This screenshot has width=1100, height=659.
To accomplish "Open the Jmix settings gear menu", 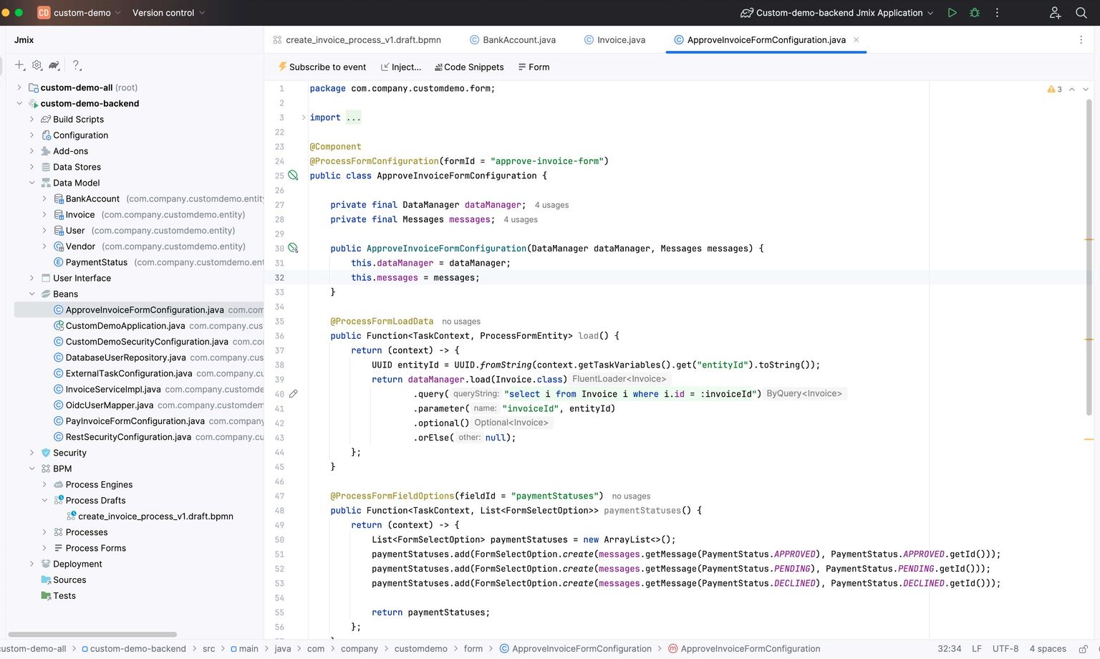I will 37,65.
